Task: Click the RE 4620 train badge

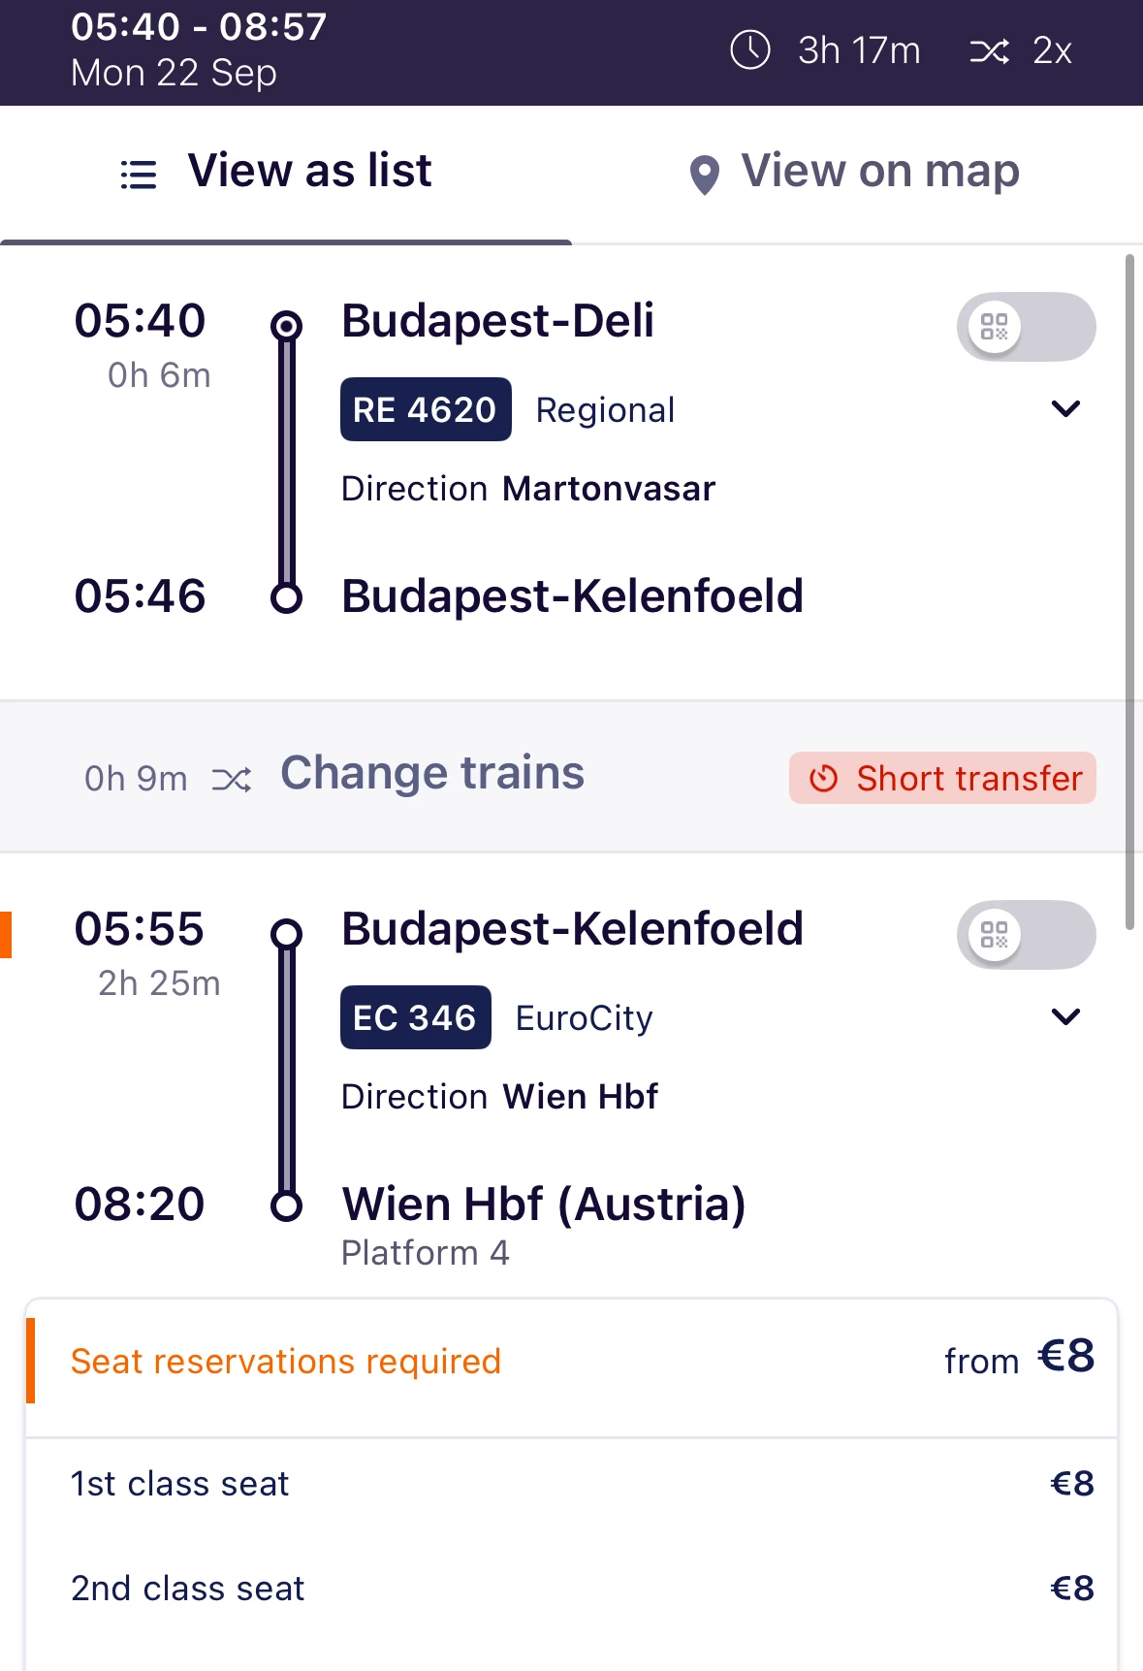Action: coord(426,410)
